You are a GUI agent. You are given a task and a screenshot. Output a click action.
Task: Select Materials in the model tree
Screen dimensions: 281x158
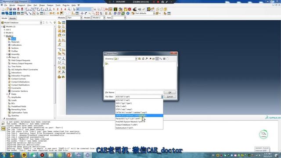[15, 42]
